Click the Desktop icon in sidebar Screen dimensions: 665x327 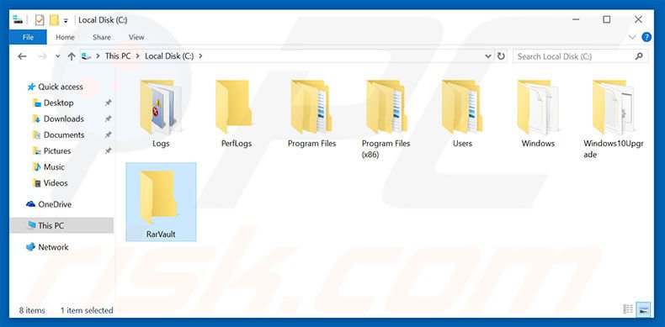(x=37, y=103)
